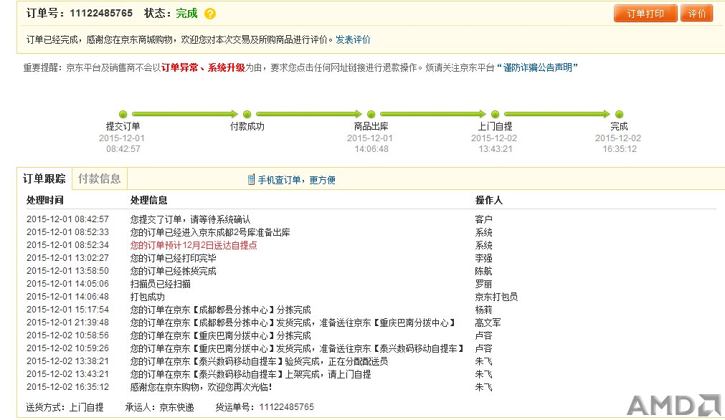Click timestamp 2015-12-02 10:58:56 in the tracking table
725x420 pixels.
coord(67,336)
